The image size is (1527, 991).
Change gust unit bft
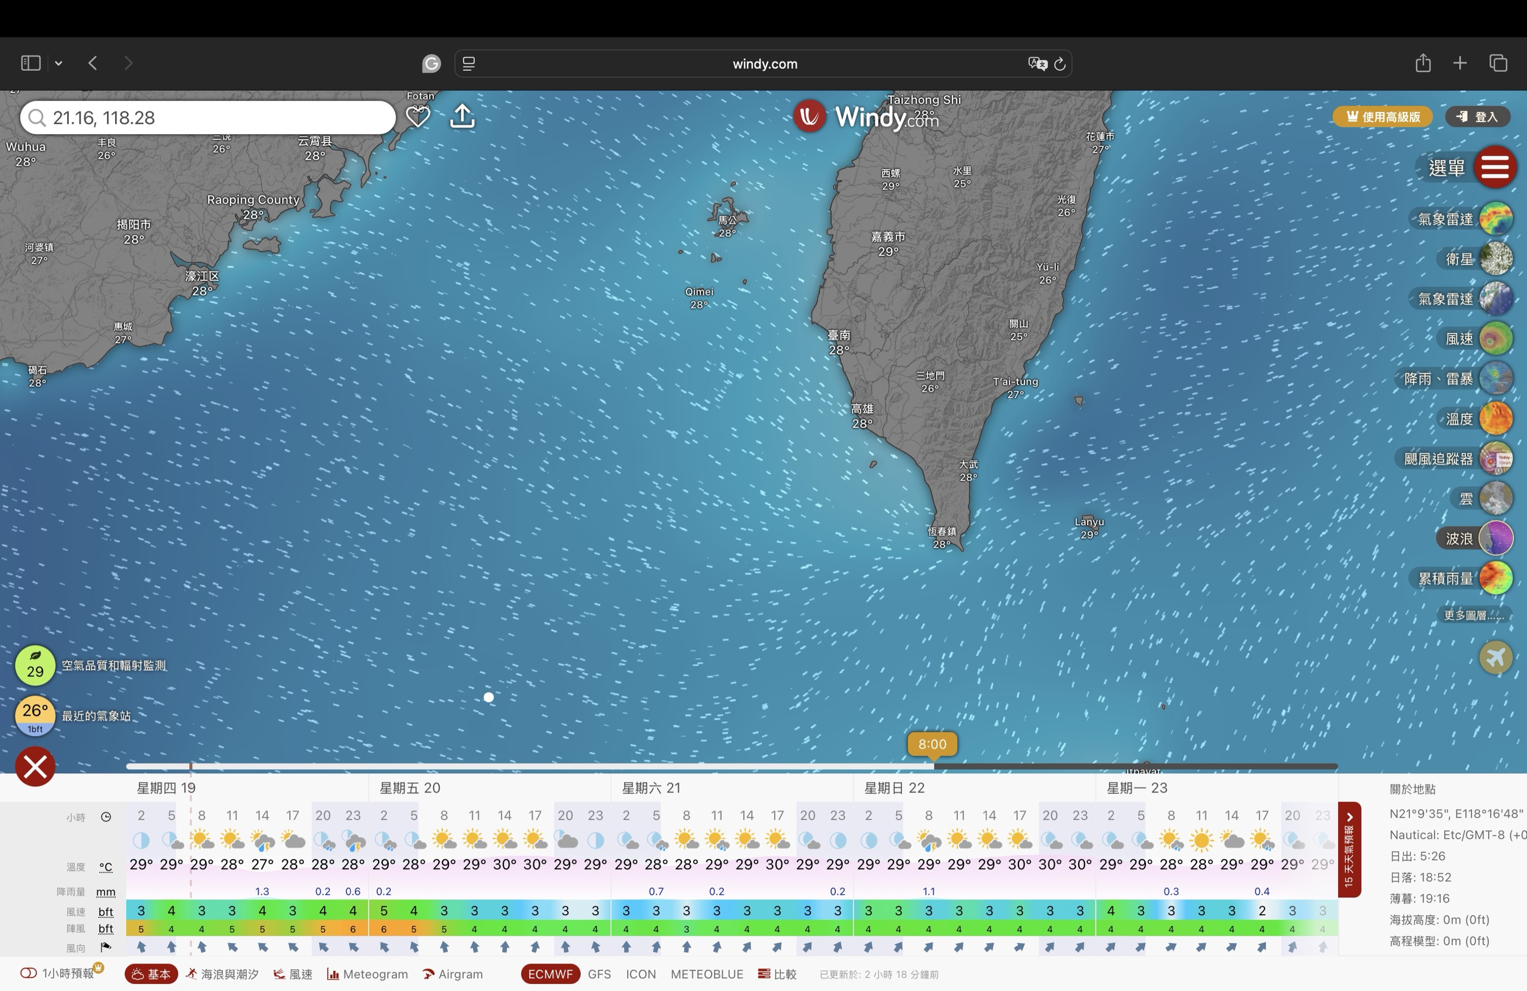coord(106,928)
